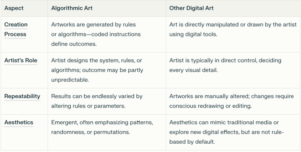Open the underlined Aesthetics term
The width and height of the screenshot is (301, 152).
tap(19, 123)
